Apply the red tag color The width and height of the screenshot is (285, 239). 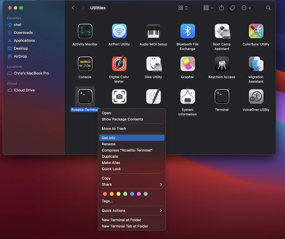(105, 194)
